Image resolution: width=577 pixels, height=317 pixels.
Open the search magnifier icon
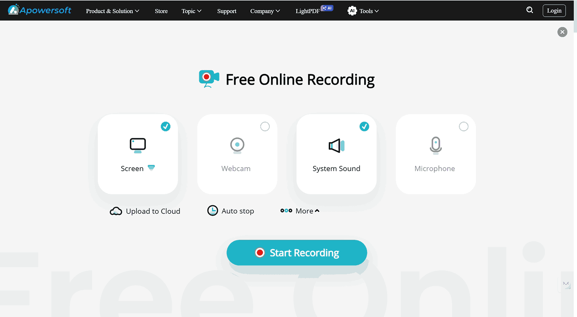pyautogui.click(x=530, y=10)
